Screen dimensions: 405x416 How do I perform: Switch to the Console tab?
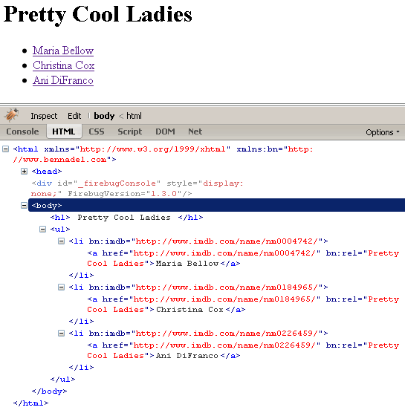click(22, 131)
